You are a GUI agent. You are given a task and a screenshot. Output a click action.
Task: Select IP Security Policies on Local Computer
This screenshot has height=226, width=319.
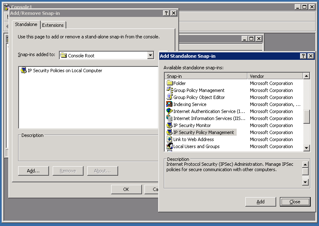pos(65,71)
